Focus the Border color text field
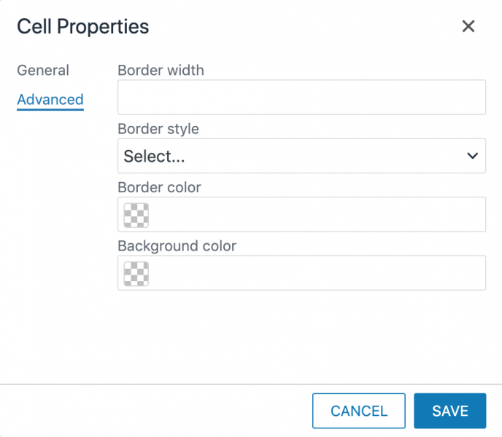This screenshot has height=437, width=502. [x=316, y=215]
